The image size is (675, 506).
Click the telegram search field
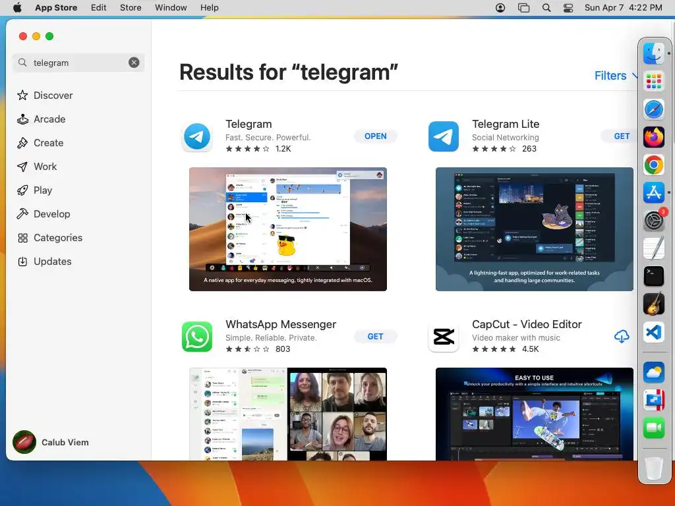click(78, 63)
